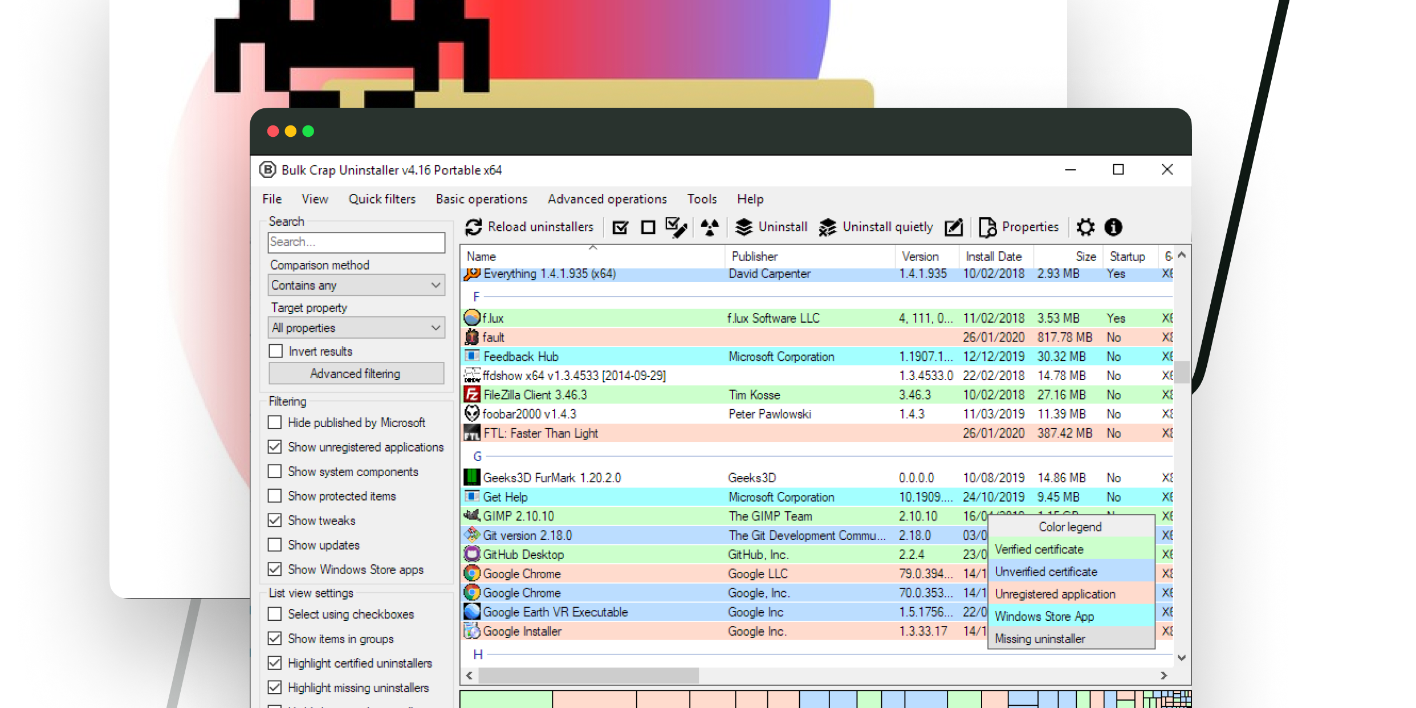Click the deselect all square icon
Screen dimensions: 1416x708
[x=648, y=227]
